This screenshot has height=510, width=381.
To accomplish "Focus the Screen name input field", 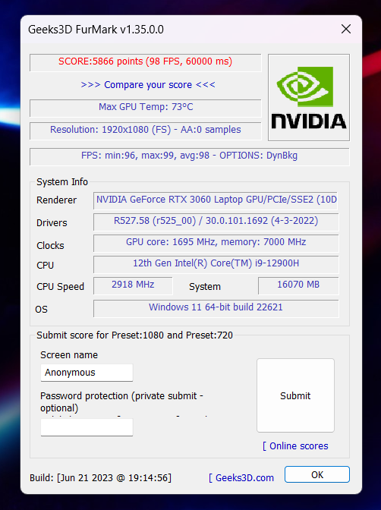I will (87, 373).
